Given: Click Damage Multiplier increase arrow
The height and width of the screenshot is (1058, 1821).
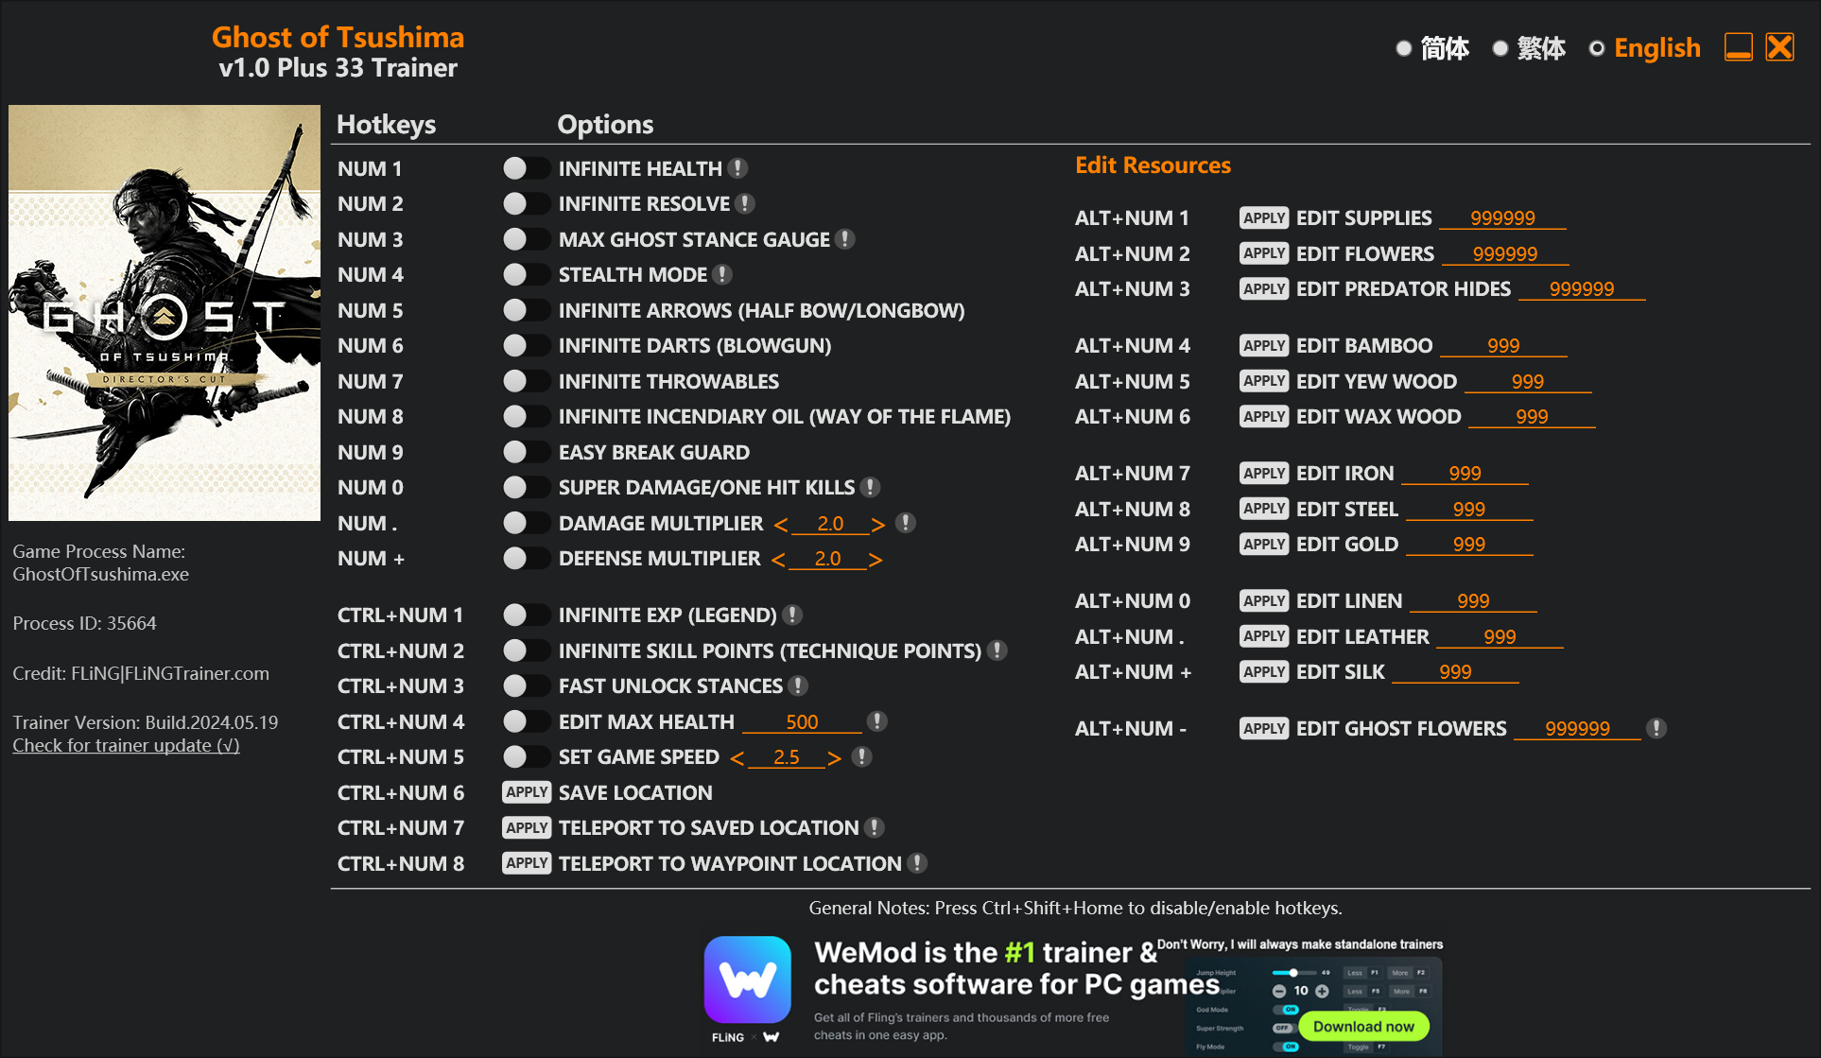Looking at the screenshot, I should 877,523.
